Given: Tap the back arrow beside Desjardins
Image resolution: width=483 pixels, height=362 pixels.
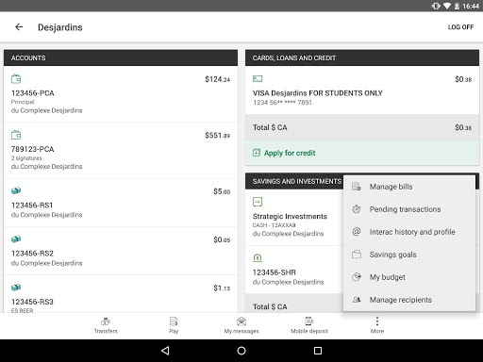Looking at the screenshot, I should 19,27.
